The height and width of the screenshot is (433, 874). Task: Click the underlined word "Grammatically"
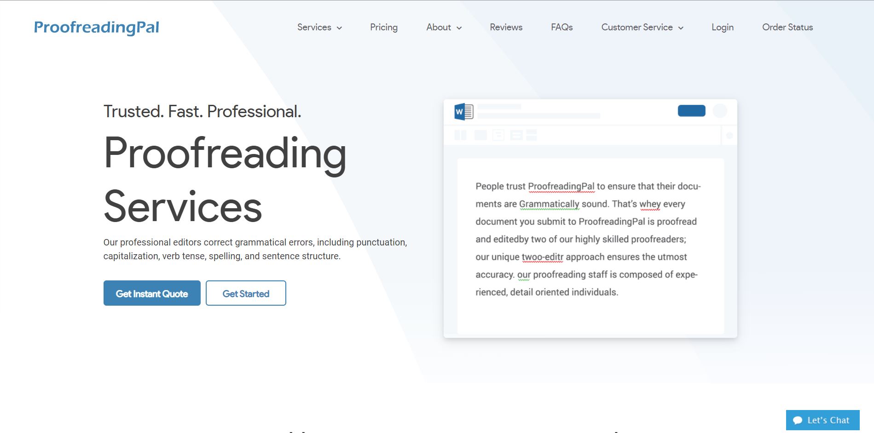click(549, 204)
